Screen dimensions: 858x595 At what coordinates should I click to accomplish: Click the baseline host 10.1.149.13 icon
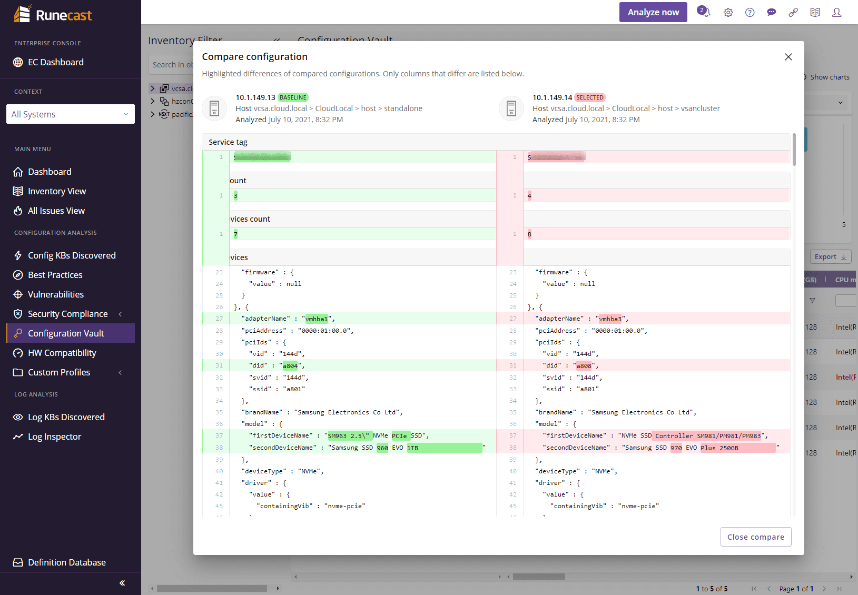click(214, 108)
